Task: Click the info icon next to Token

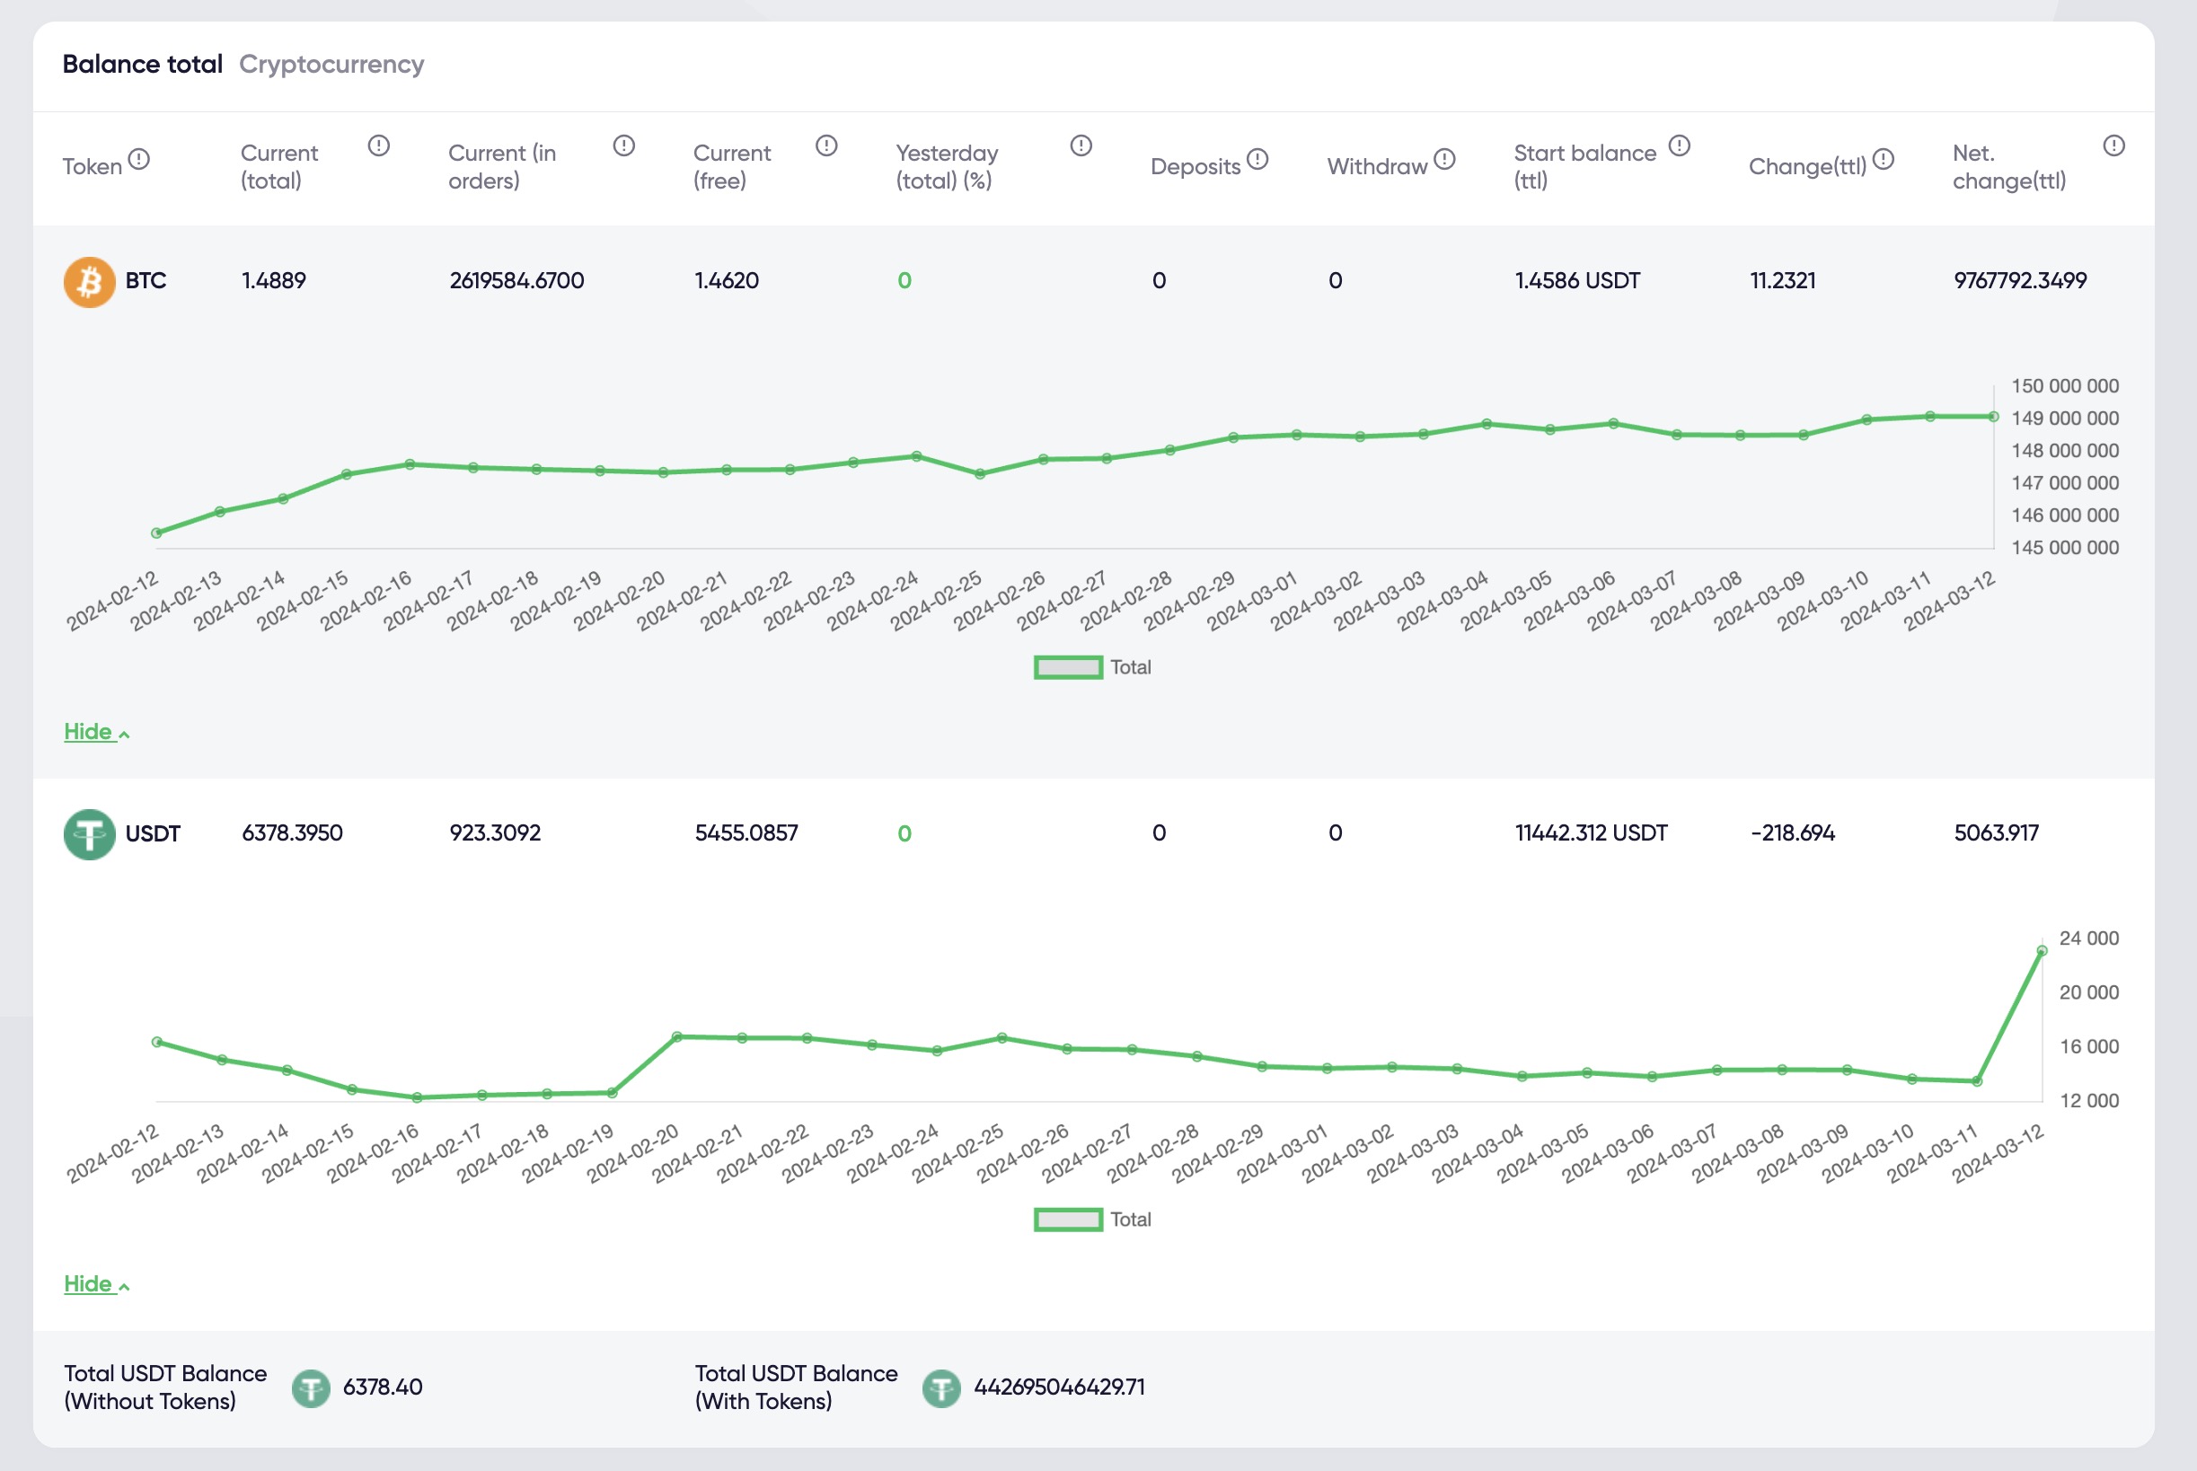Action: click(139, 160)
